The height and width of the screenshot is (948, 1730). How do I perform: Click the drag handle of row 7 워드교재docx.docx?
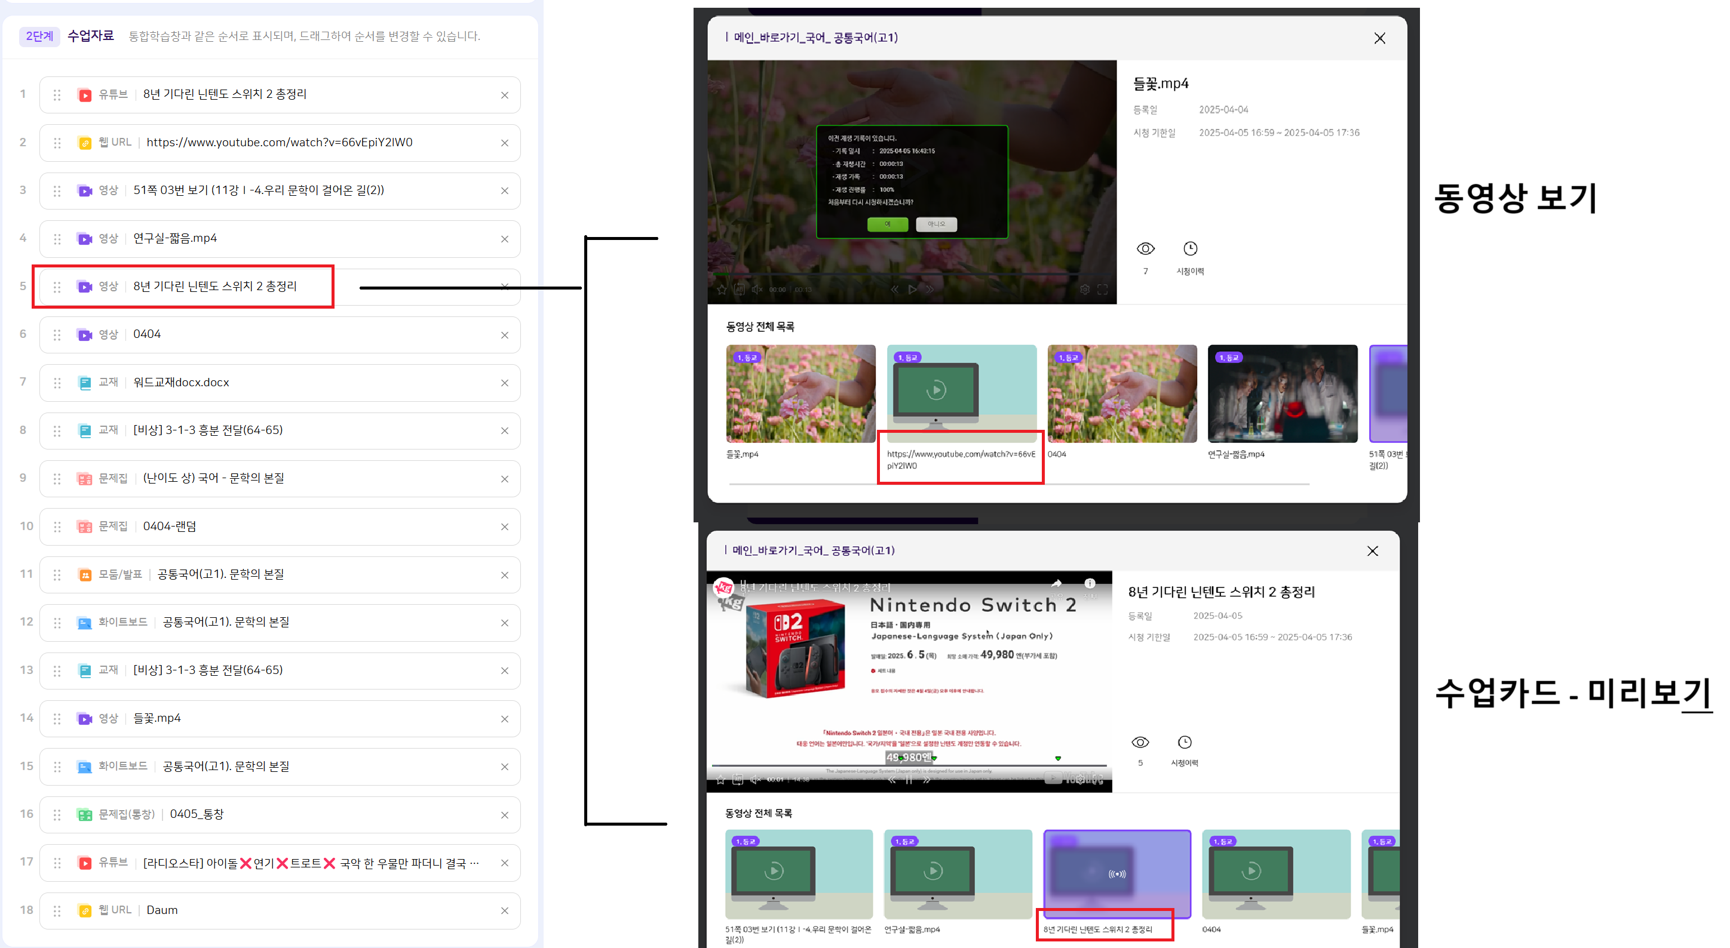pos(57,383)
